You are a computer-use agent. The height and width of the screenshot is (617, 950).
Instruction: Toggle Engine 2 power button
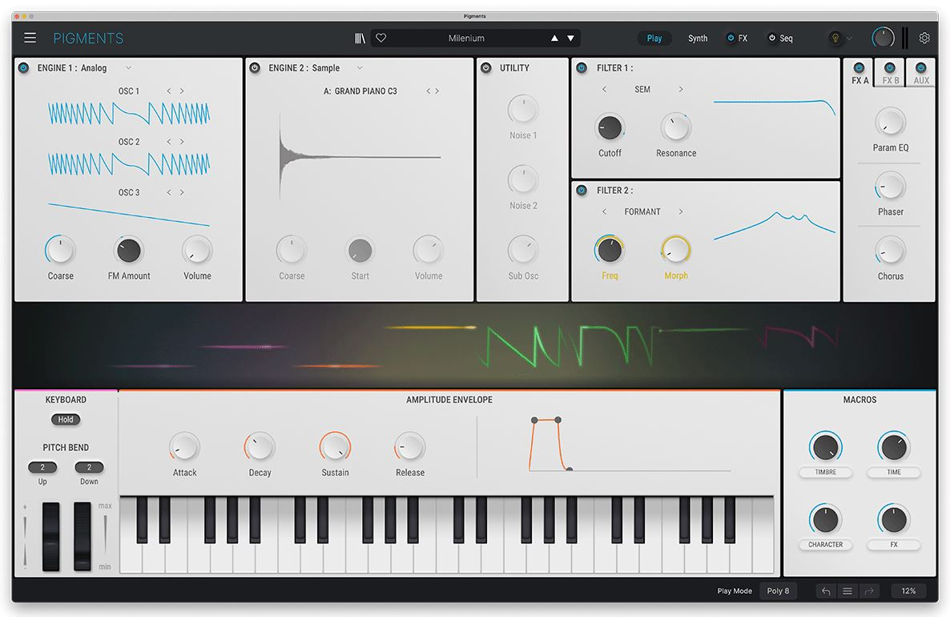[255, 68]
